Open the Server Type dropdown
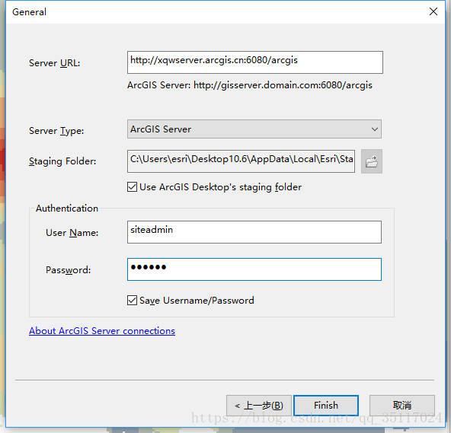The height and width of the screenshot is (433, 451). [254, 129]
